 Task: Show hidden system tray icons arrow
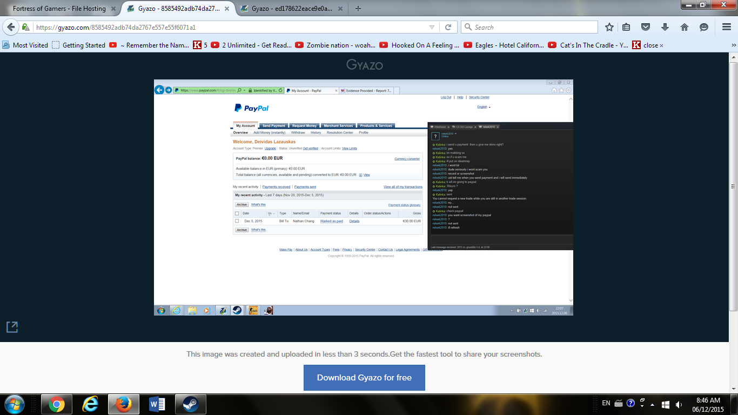pyautogui.click(x=653, y=404)
